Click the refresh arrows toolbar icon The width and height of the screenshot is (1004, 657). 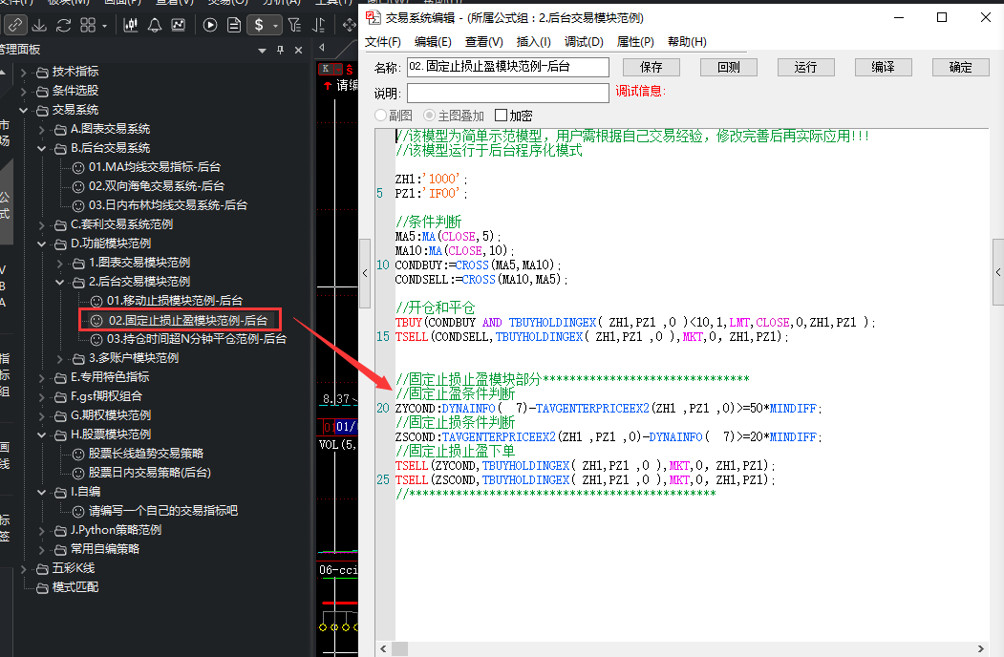[x=63, y=25]
